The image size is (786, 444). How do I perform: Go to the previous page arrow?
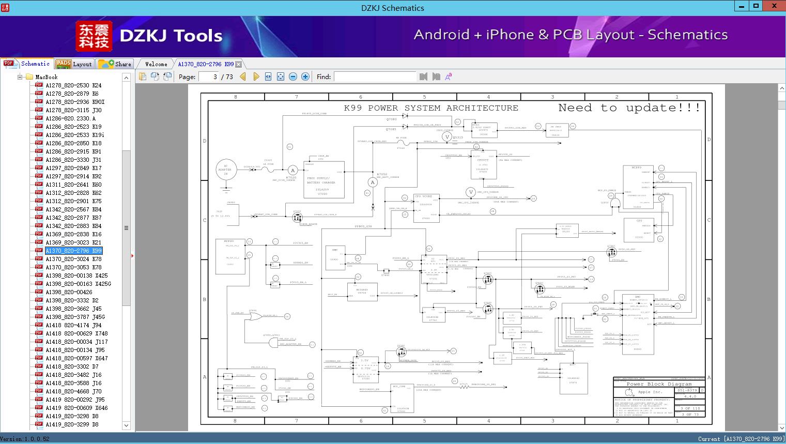coord(243,76)
